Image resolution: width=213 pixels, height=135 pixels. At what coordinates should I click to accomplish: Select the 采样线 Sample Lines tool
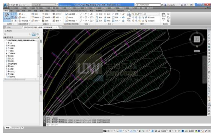click(70, 17)
